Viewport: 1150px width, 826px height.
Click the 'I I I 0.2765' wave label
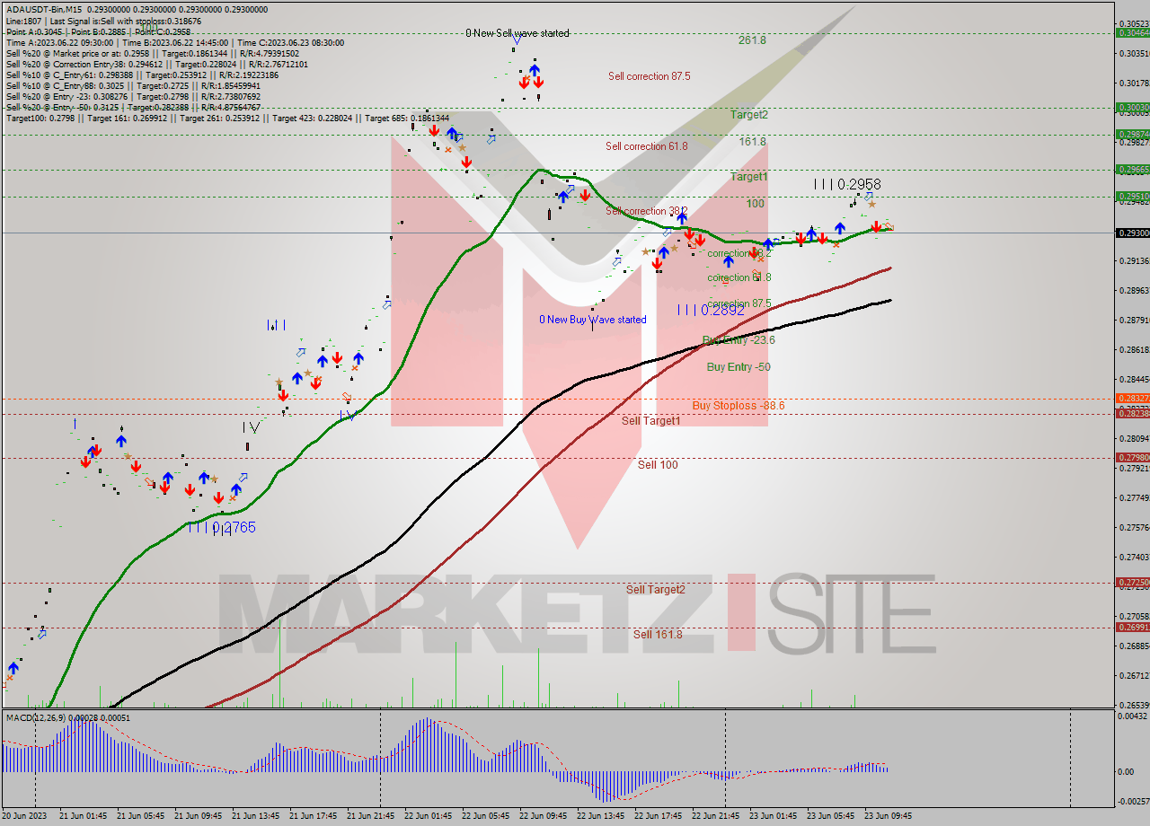(x=222, y=528)
